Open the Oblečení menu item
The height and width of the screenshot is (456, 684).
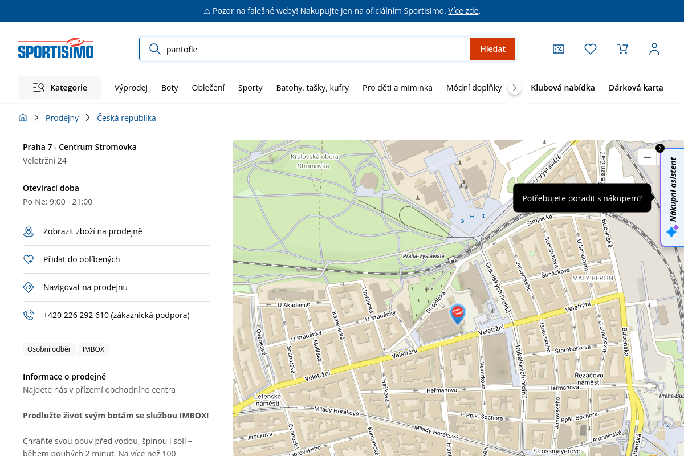point(208,88)
